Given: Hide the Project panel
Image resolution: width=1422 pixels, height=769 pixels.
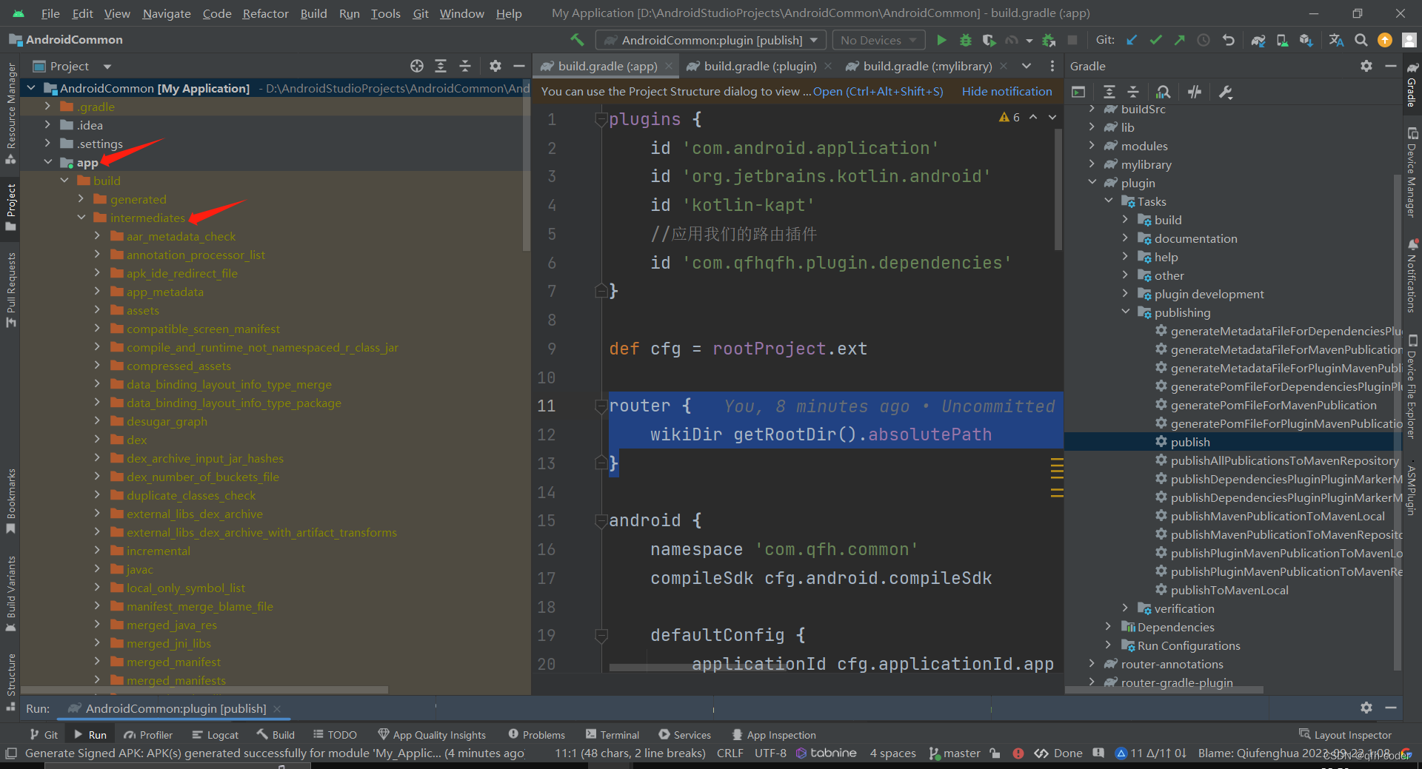Looking at the screenshot, I should click(x=519, y=66).
